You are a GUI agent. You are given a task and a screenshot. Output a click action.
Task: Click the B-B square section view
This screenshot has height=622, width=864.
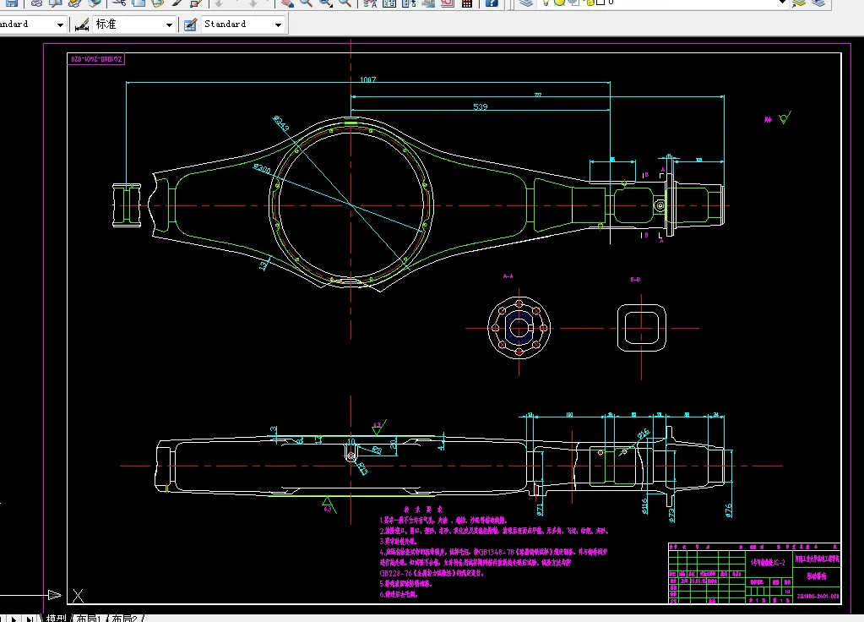[x=641, y=328]
